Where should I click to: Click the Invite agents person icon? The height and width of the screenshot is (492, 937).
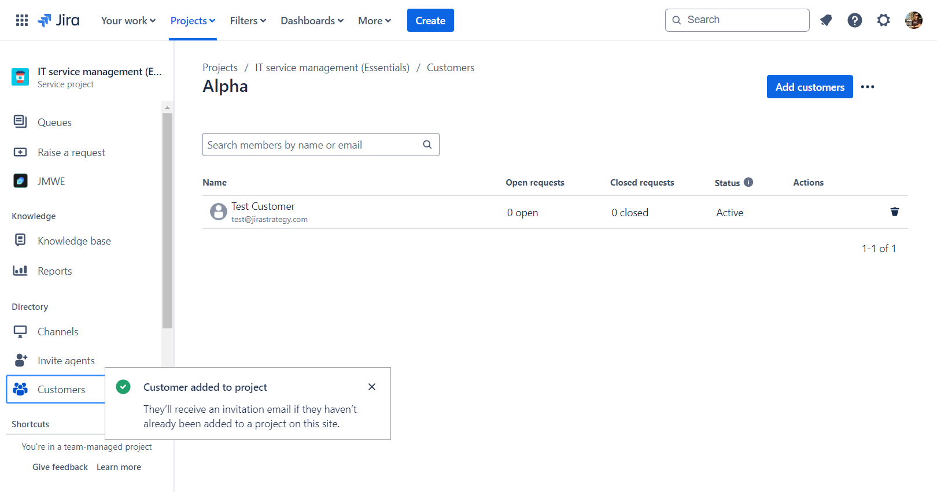(20, 360)
